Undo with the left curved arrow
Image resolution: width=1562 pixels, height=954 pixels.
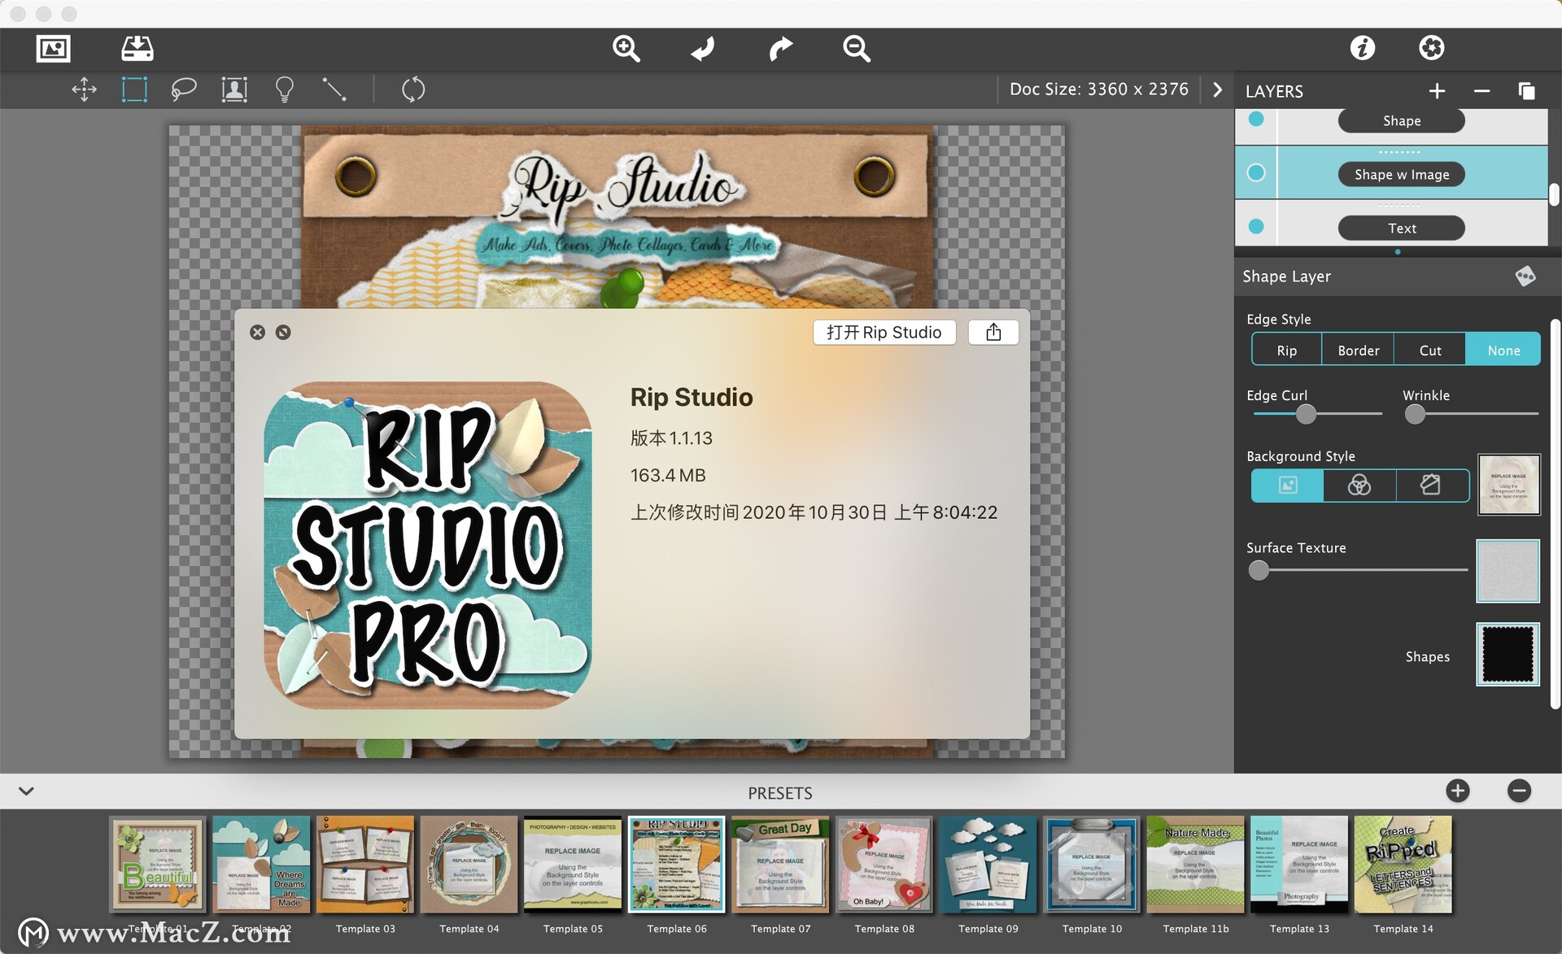click(703, 49)
